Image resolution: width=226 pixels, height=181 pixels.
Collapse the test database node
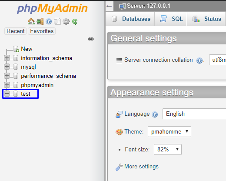coord(7,94)
